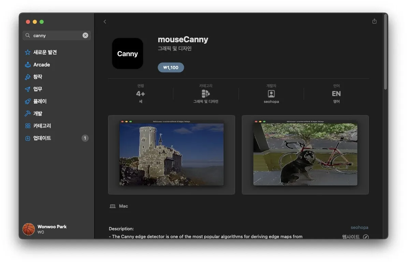Click the mouseCanny app icon

pos(128,53)
